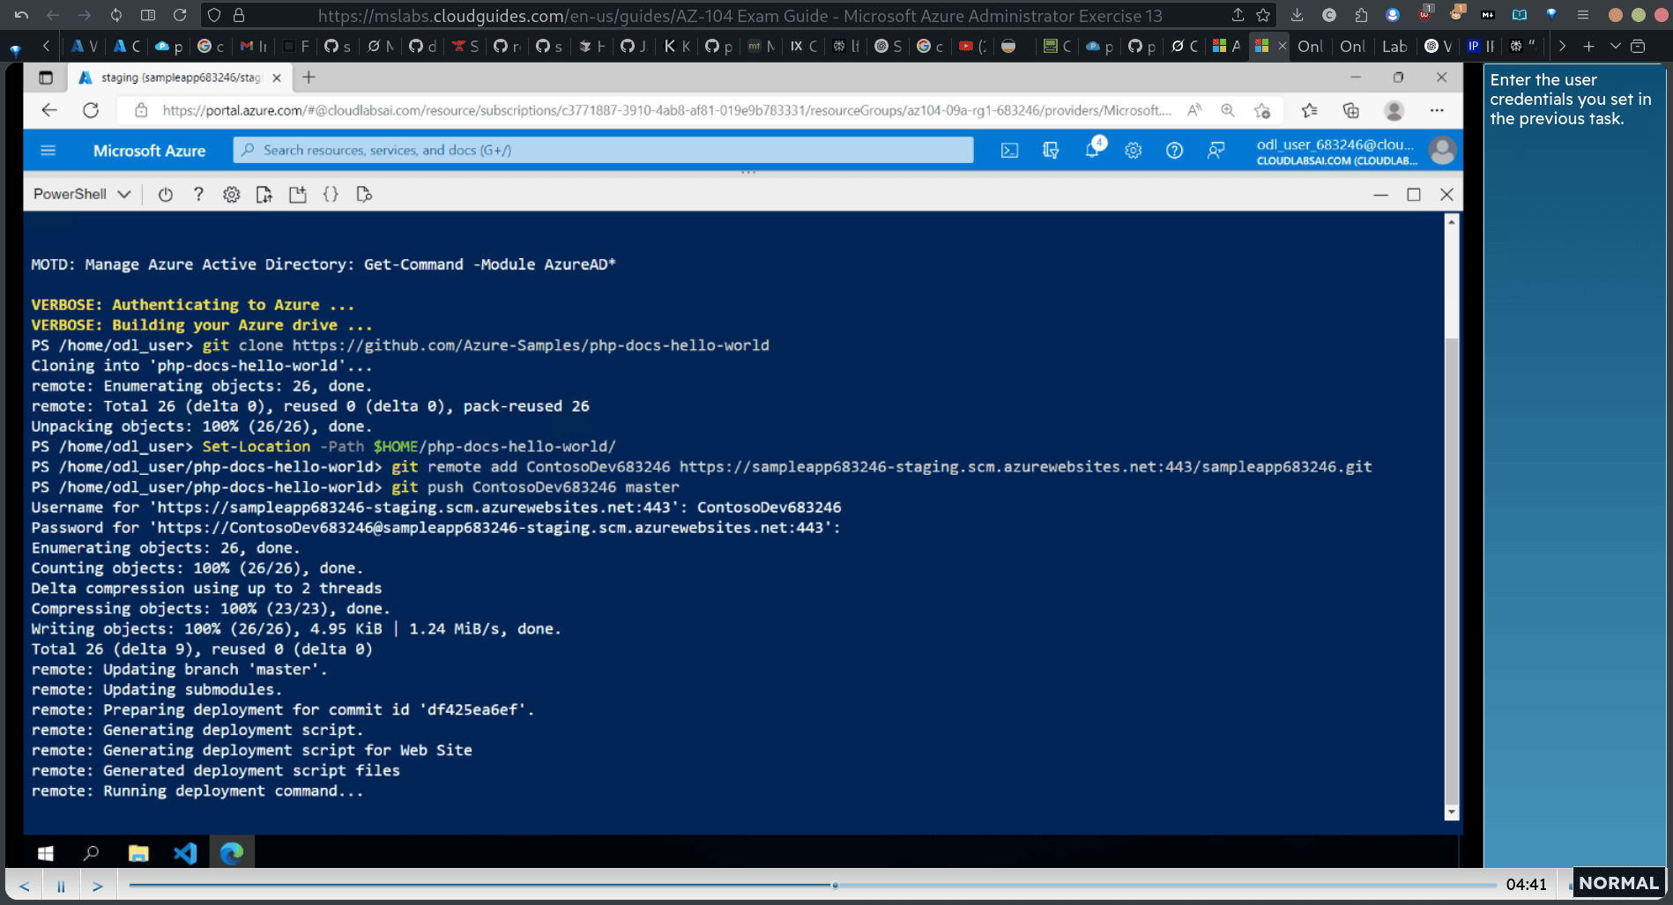Click the Cloud Shell web preview icon
This screenshot has height=905, width=1673.
click(x=364, y=195)
